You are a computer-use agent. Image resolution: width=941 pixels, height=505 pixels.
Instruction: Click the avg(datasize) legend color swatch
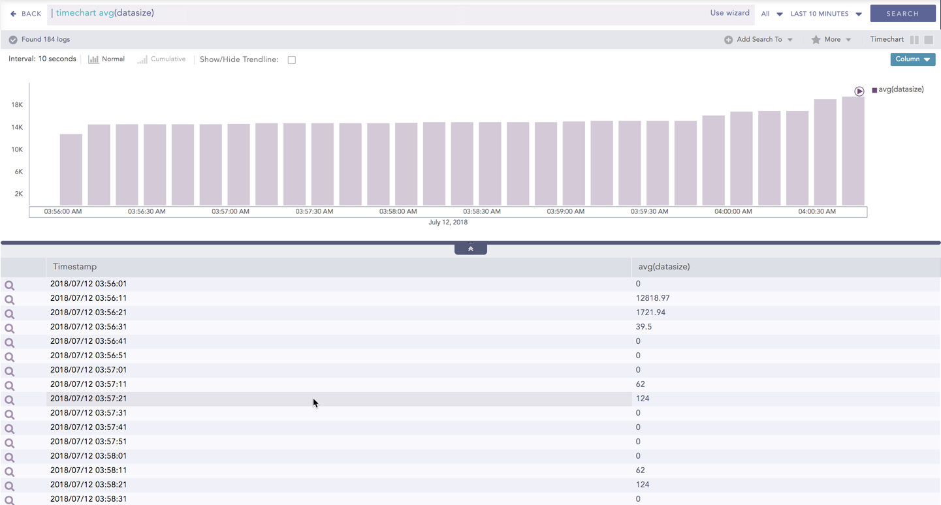[x=874, y=90]
